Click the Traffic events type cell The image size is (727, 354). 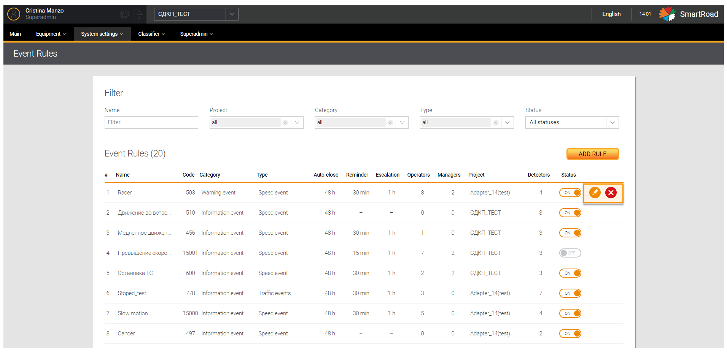pos(275,293)
